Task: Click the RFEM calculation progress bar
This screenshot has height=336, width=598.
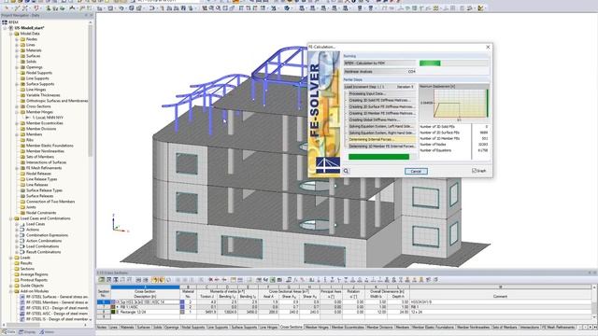Action: (x=453, y=63)
